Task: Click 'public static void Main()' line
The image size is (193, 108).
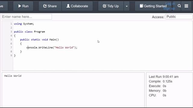Action: tap(40, 40)
